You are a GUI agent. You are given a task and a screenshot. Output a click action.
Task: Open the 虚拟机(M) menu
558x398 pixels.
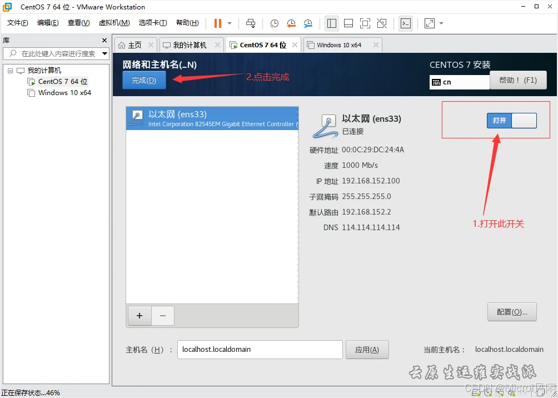[114, 23]
